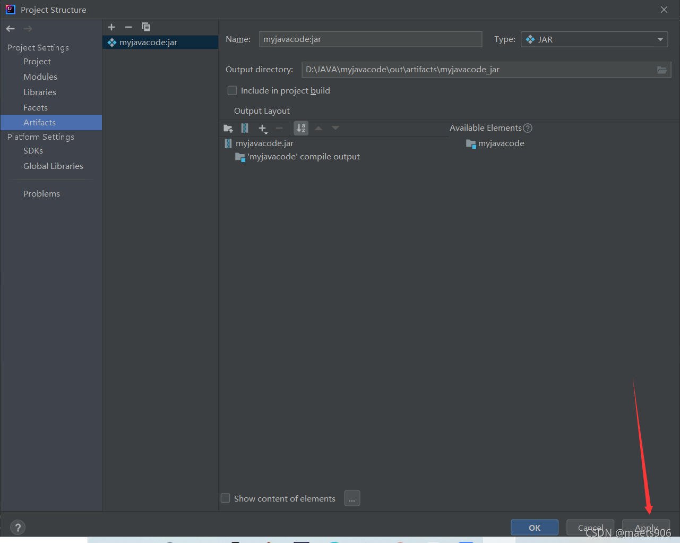Close the Project Structure dialog

(x=664, y=10)
